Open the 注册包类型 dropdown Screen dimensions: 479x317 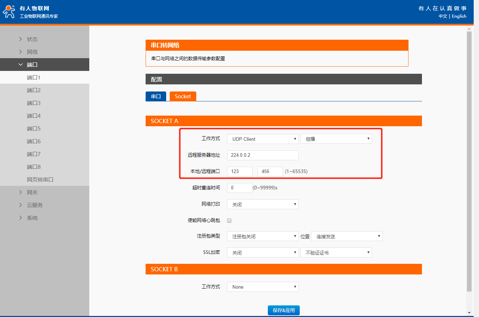(263, 236)
